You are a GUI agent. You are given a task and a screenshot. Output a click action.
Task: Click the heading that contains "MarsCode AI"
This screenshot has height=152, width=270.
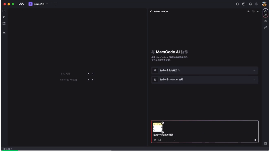(x=170, y=52)
